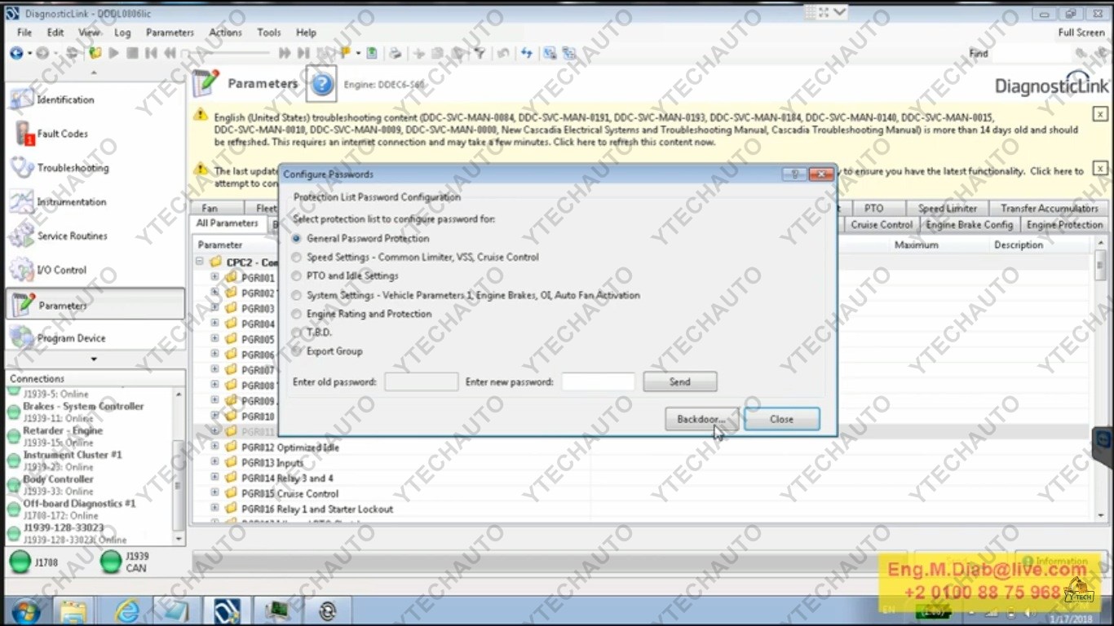Open the Instrumentation view
Image resolution: width=1114 pixels, height=626 pixels.
[95, 202]
